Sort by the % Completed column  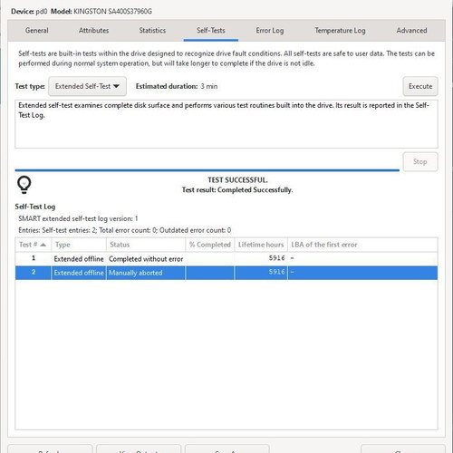point(210,245)
